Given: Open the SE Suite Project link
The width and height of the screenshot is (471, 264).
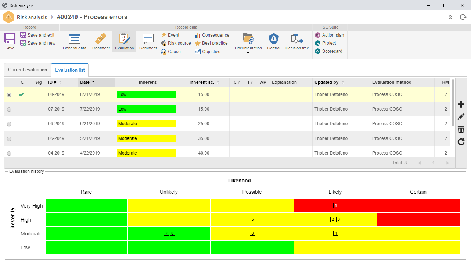Looking at the screenshot, I should [x=326, y=43].
